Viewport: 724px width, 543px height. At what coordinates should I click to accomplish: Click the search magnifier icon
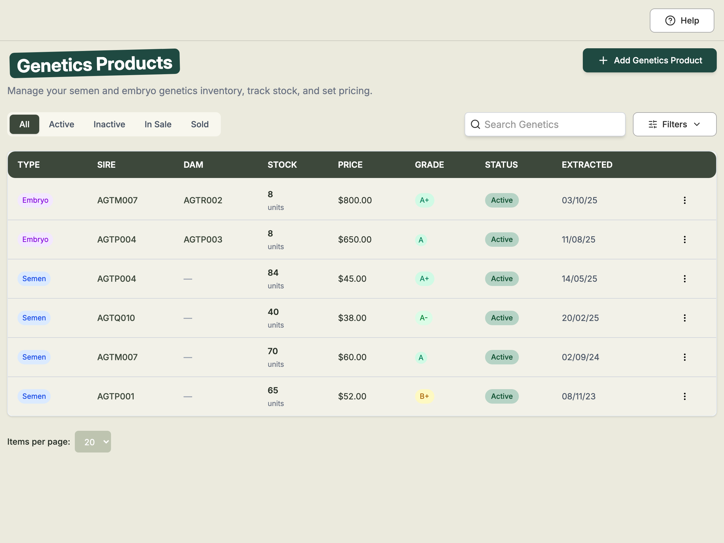click(x=475, y=124)
